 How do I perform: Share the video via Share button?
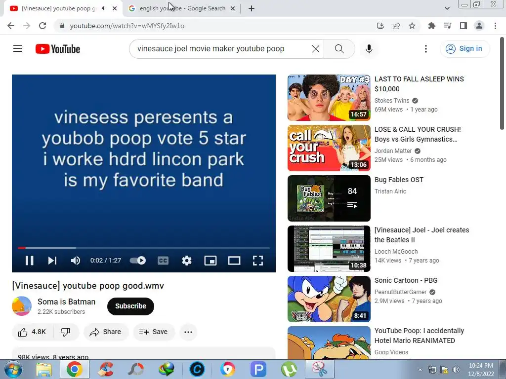(x=106, y=332)
